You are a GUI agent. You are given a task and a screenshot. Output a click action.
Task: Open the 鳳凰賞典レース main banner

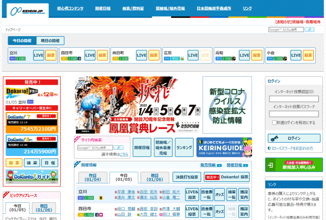coord(137,105)
